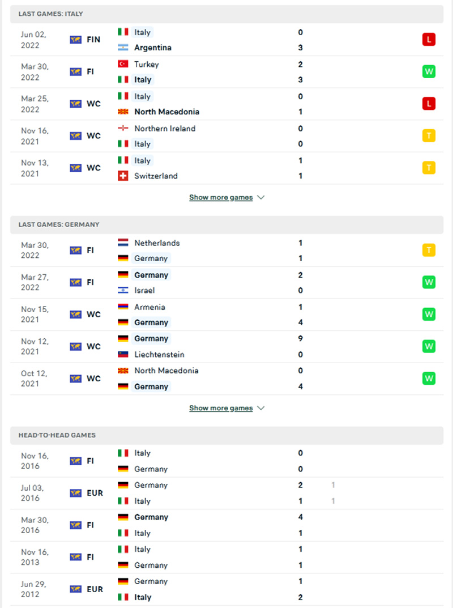This screenshot has width=453, height=608.
Task: Select the Argentina flag icon
Action: [122, 48]
